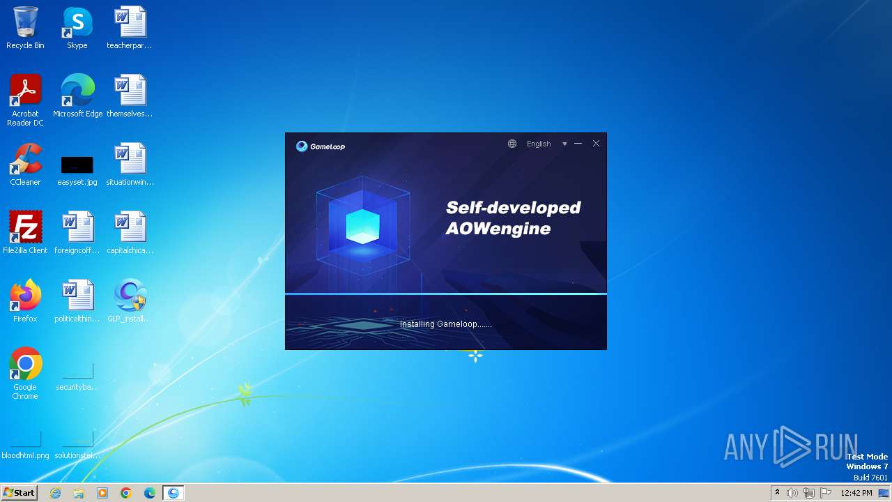Open Windows Explorer folder on taskbar
Screen dimensions: 892x502
tap(79, 493)
